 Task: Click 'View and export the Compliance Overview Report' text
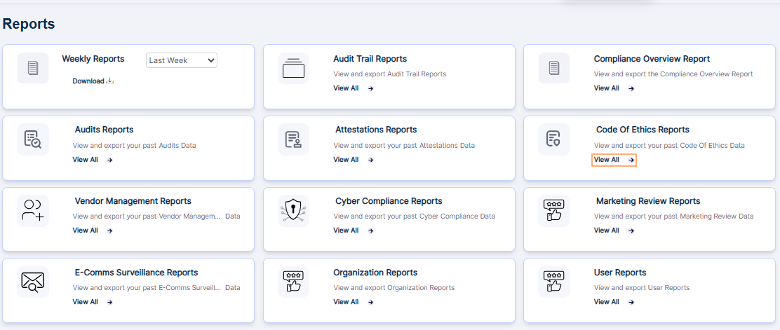click(x=673, y=74)
